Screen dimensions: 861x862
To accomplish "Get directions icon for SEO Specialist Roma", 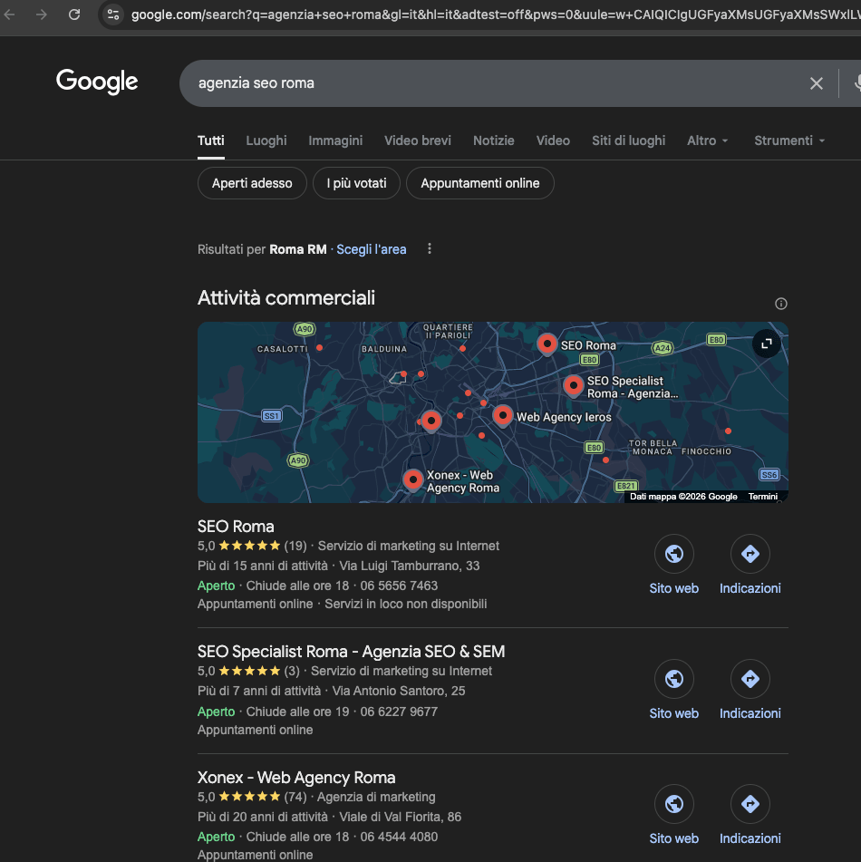I will 750,679.
